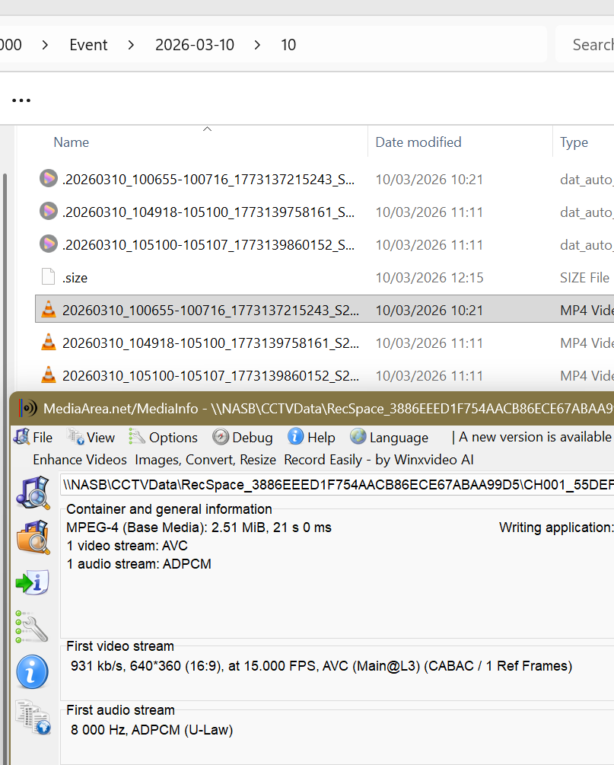Open Preferences via the wrench icon
Screen dimensions: 614x765
click(x=33, y=626)
